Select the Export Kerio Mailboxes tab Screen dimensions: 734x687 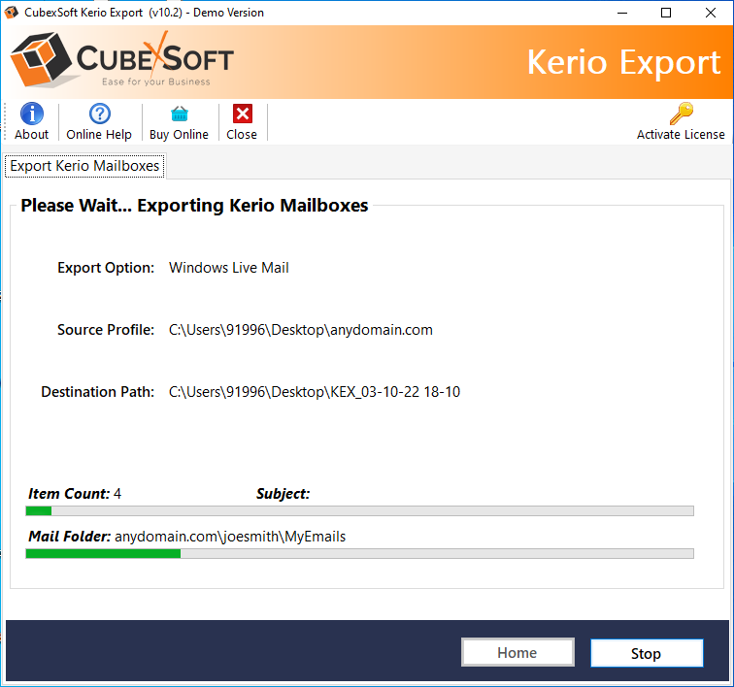coord(84,166)
